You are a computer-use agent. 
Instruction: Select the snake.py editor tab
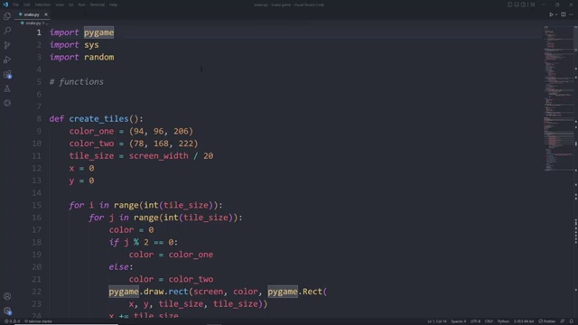point(33,14)
